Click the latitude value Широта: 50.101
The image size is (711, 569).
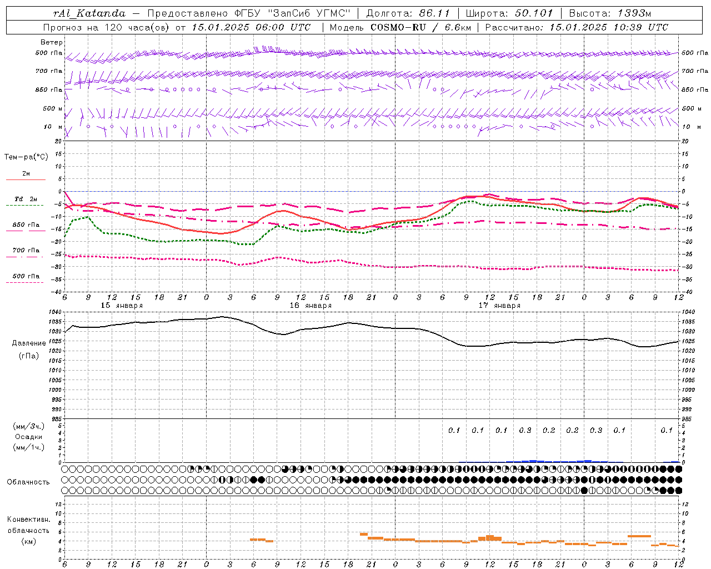pos(509,13)
